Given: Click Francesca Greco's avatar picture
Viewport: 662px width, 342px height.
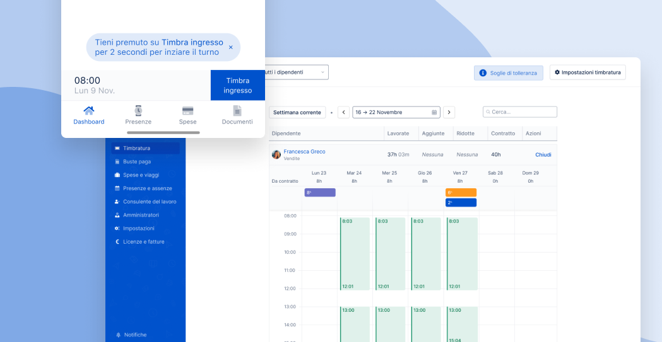Looking at the screenshot, I should click(x=276, y=154).
